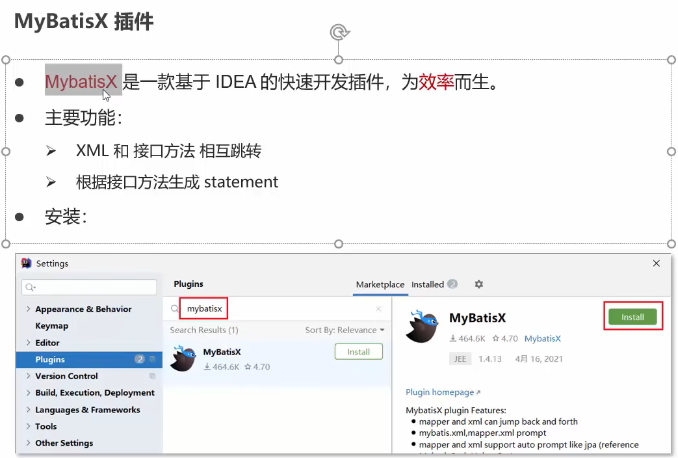
Task: Click 'MybatisX plugin Features:' heading
Action: pos(456,411)
